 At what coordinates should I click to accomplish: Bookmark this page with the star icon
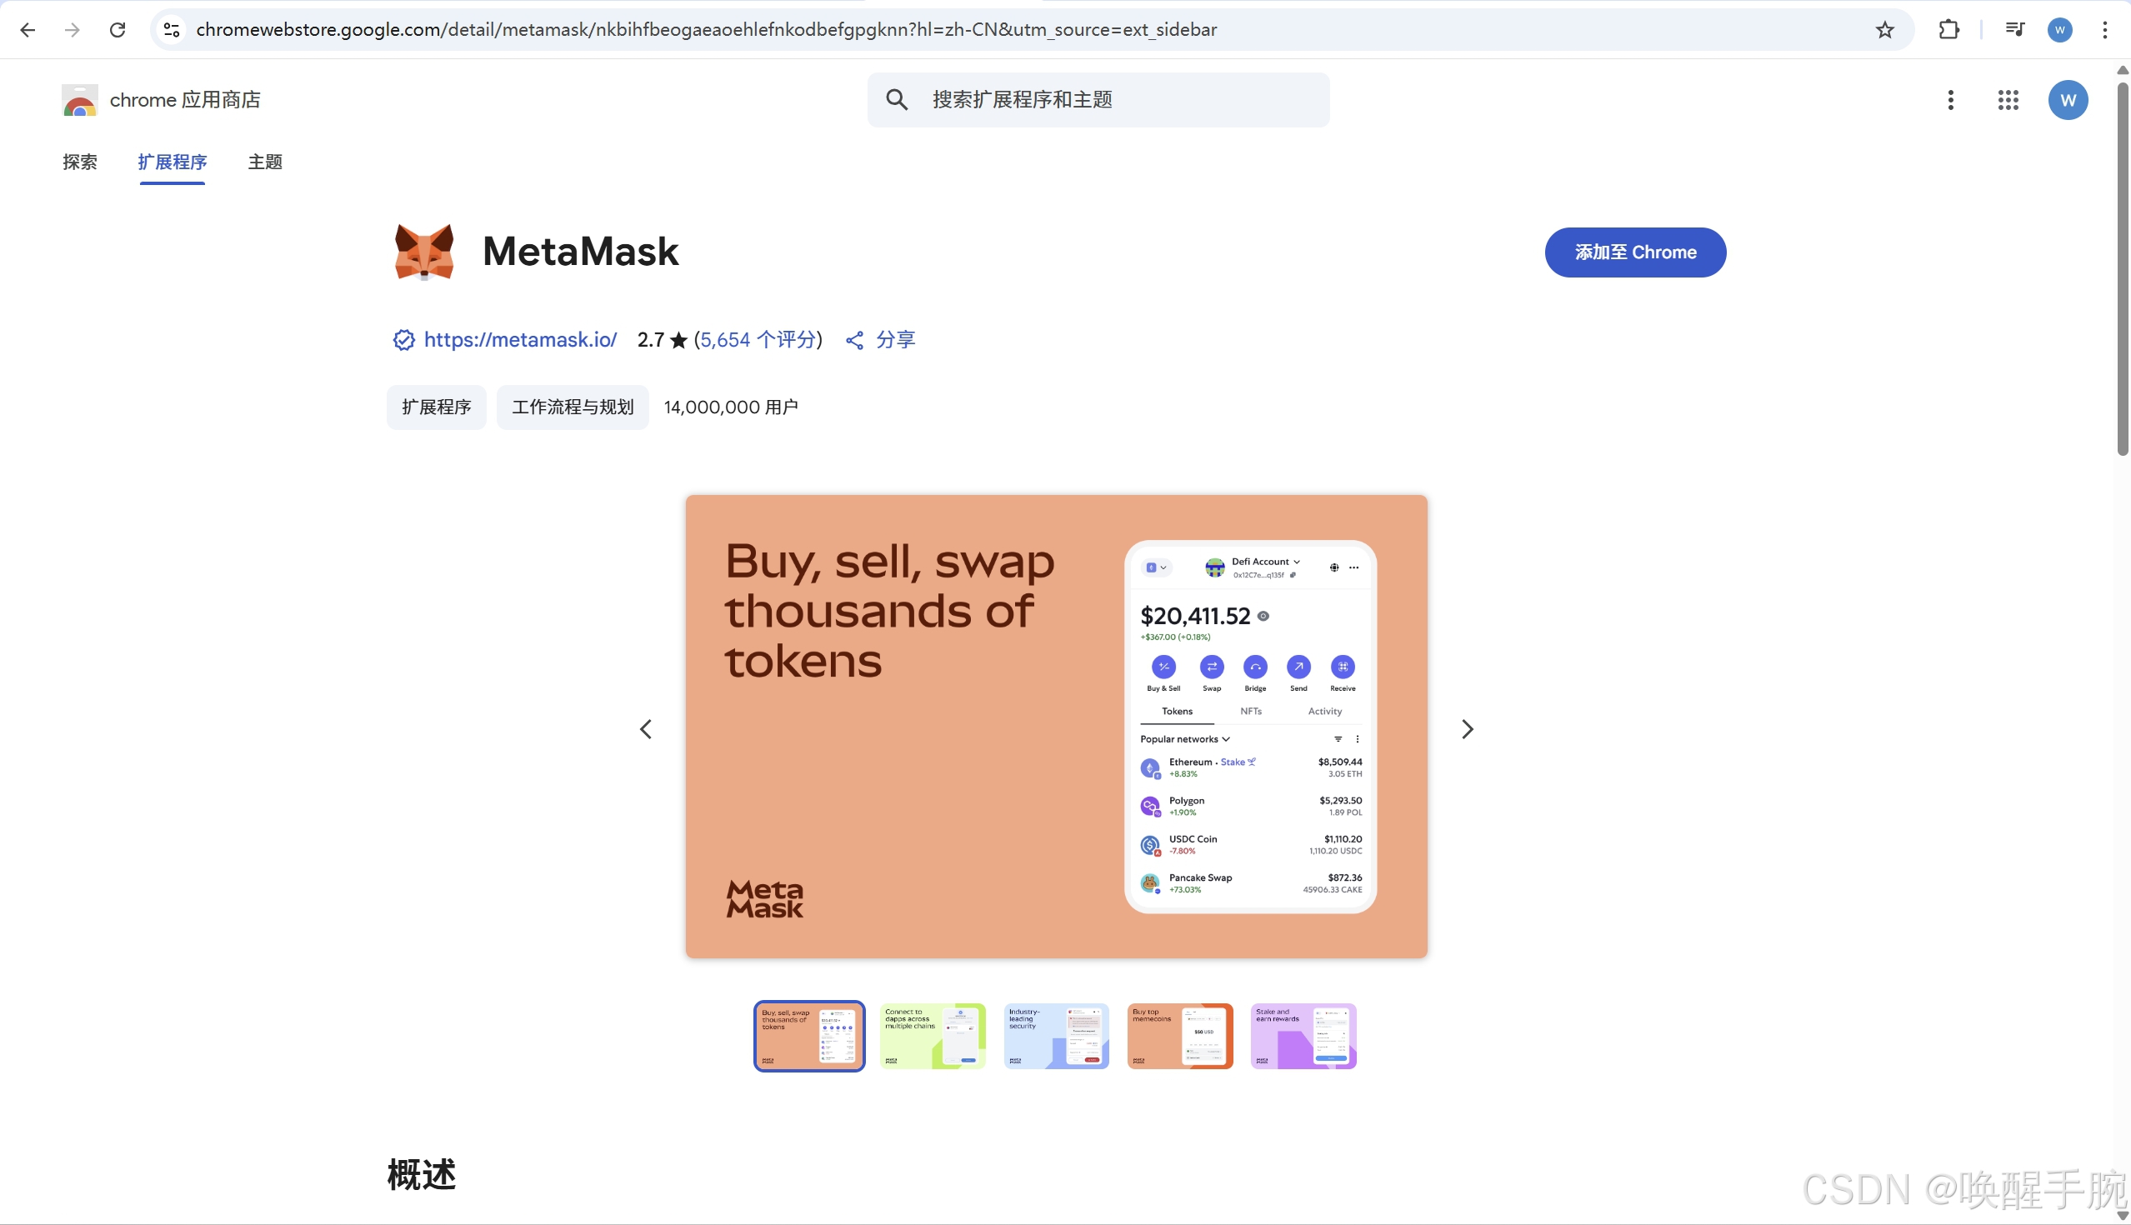tap(1884, 29)
